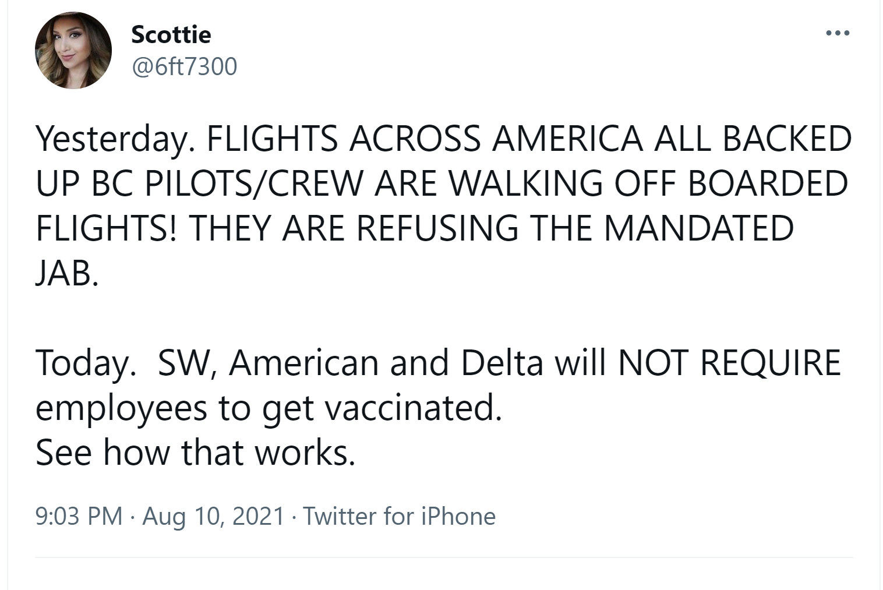Screen dimensions: 883x590
Task: Click Scottie's profile photo
Action: pyautogui.click(x=73, y=50)
